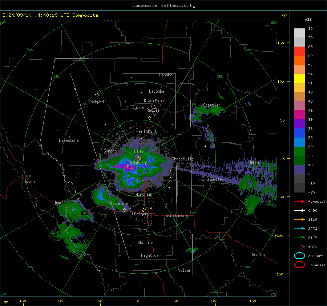Viewport: 327px width, 306px height.
Task: Click the Sylvan label
Action: (139, 107)
